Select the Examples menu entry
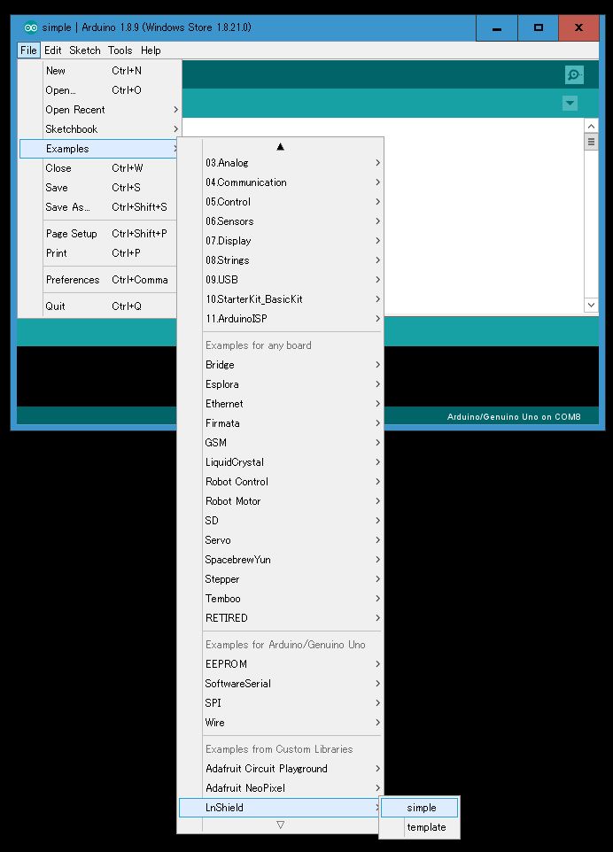 (99, 149)
